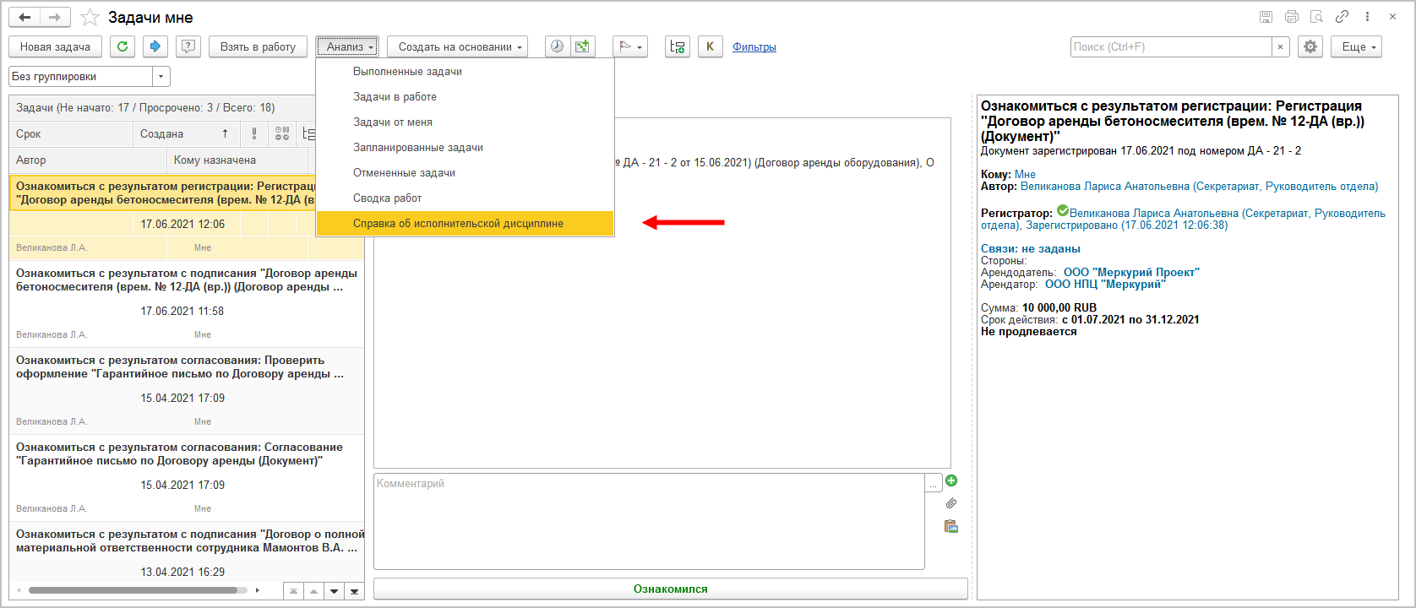Open print preview icon in title bar
Viewport: 1416px width, 608px height.
coord(1316,17)
